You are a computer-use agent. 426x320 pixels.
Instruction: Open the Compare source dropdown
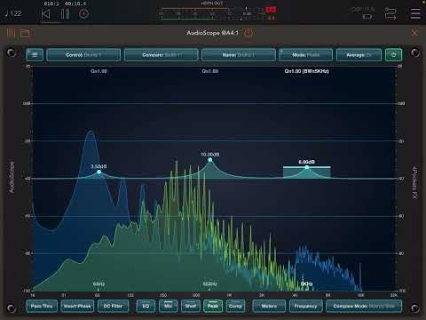162,55
